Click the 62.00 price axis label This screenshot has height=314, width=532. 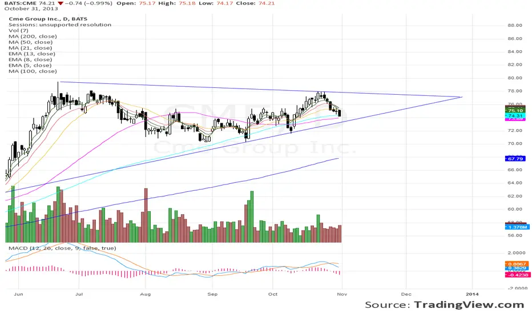coord(515,196)
